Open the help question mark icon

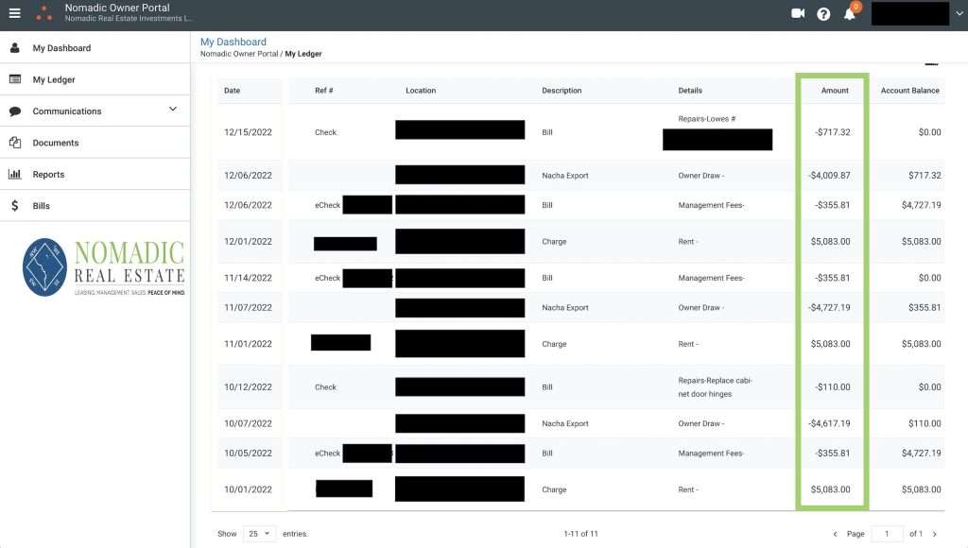(x=823, y=14)
